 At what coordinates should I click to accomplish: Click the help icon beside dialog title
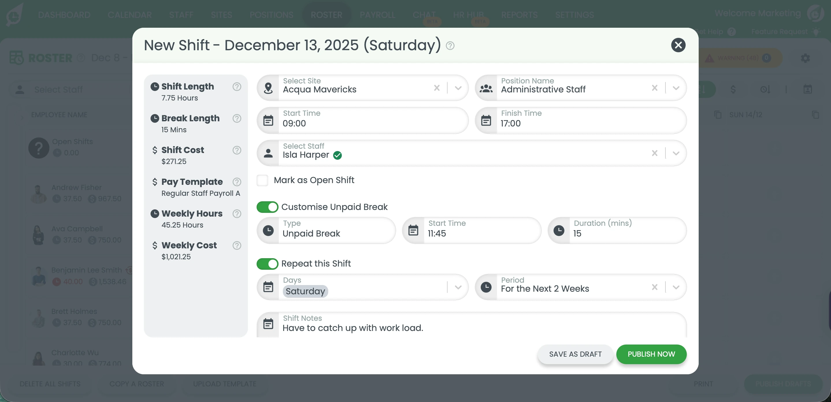click(450, 46)
